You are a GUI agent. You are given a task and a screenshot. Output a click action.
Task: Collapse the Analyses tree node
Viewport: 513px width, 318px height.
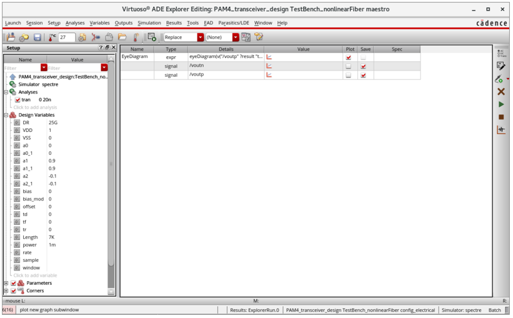coord(6,92)
